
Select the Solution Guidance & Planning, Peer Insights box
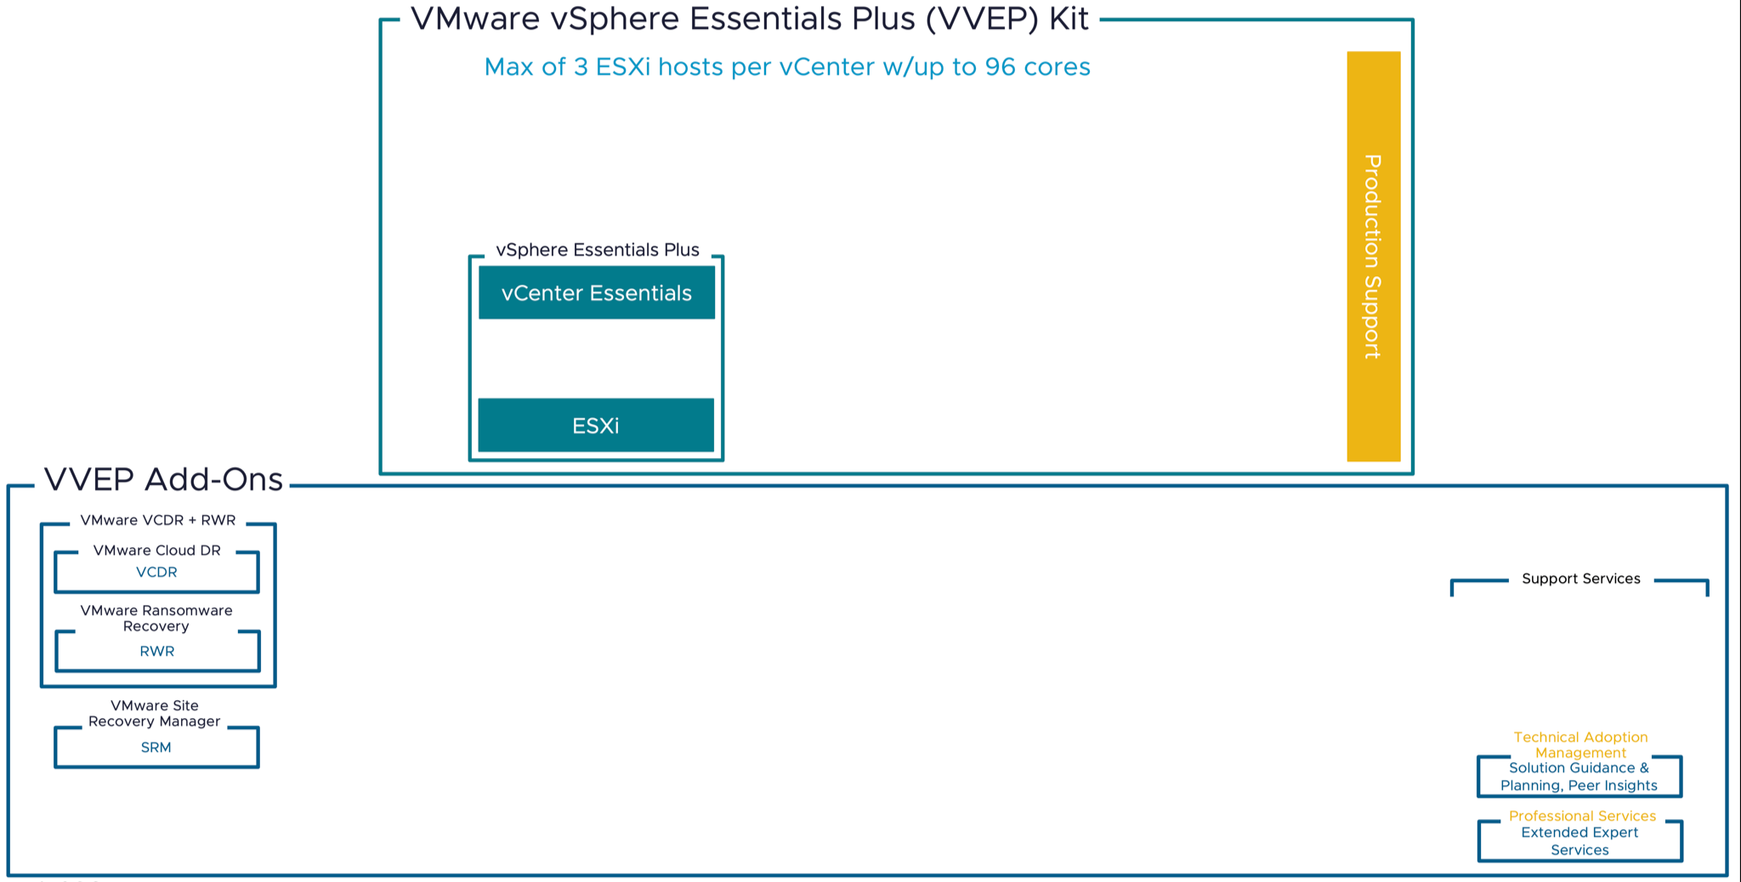tap(1579, 776)
